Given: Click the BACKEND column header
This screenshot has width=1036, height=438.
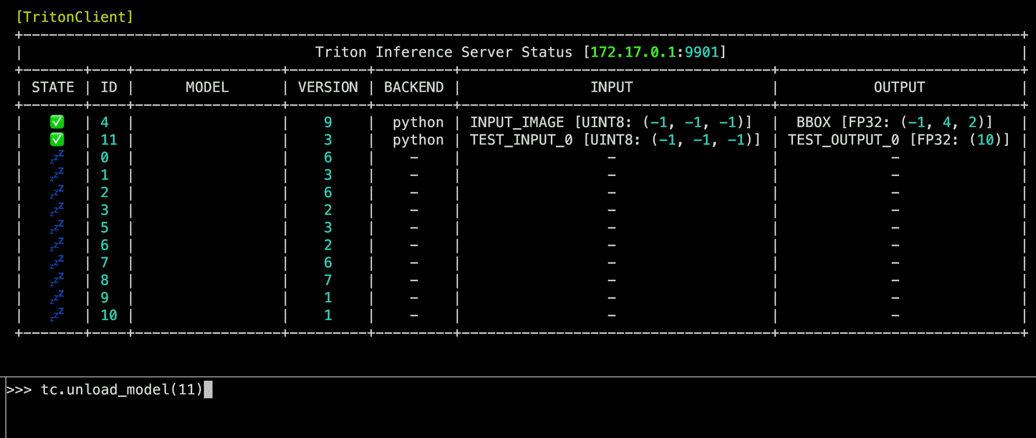Looking at the screenshot, I should [413, 87].
